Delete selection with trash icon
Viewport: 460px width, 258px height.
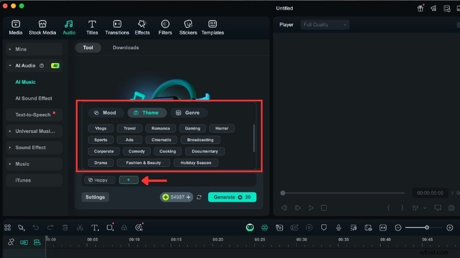[x=65, y=227]
